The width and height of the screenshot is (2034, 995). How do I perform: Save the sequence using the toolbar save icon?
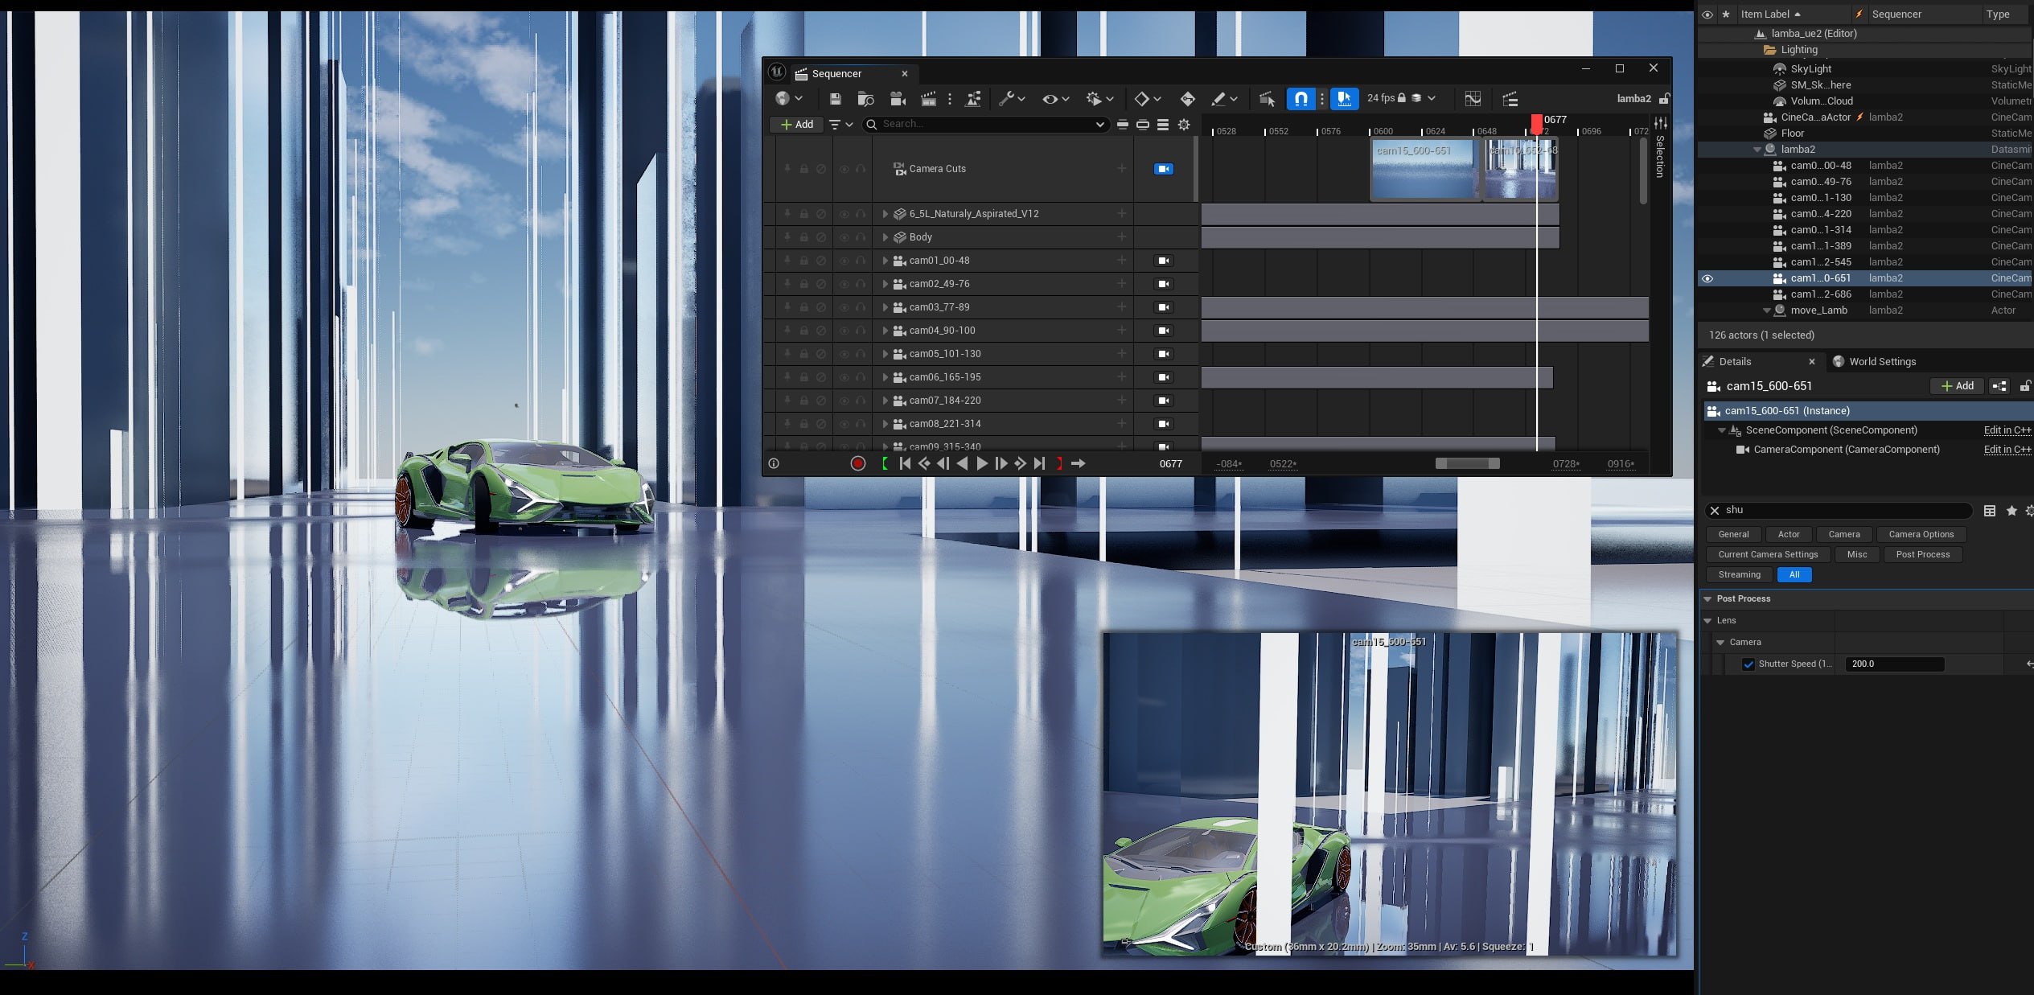click(835, 99)
